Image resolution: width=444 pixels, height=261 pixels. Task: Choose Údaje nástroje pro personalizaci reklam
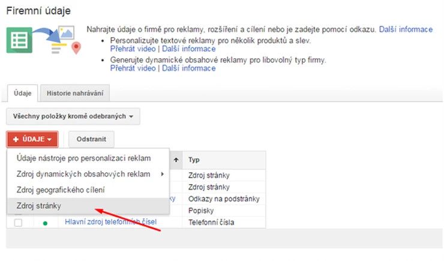(88, 158)
